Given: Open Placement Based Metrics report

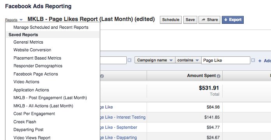Looking at the screenshot, I should pos(37,58).
